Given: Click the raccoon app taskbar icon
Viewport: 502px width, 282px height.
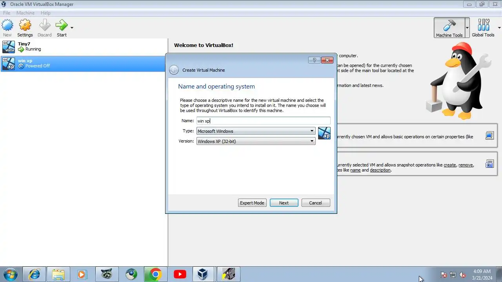Looking at the screenshot, I should tap(106, 274).
